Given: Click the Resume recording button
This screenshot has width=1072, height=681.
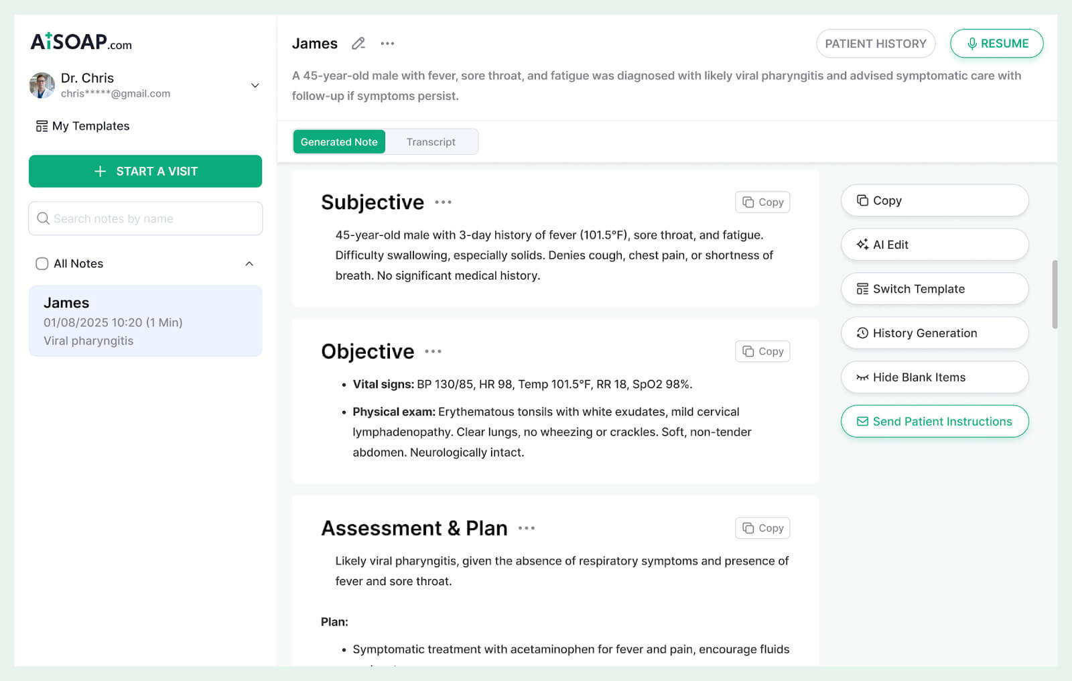Looking at the screenshot, I should (x=997, y=43).
